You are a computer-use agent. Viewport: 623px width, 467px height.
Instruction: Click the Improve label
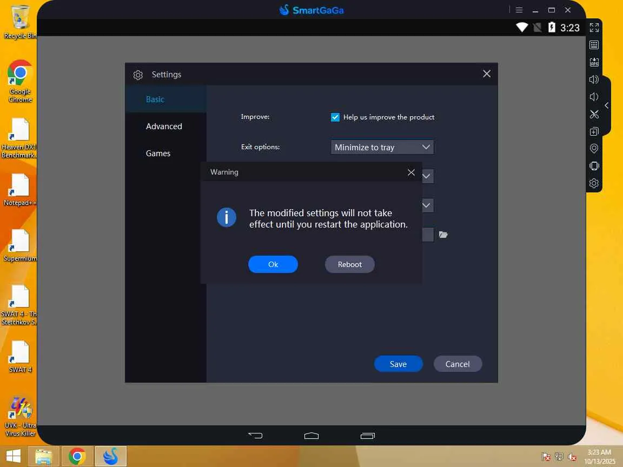pyautogui.click(x=255, y=117)
